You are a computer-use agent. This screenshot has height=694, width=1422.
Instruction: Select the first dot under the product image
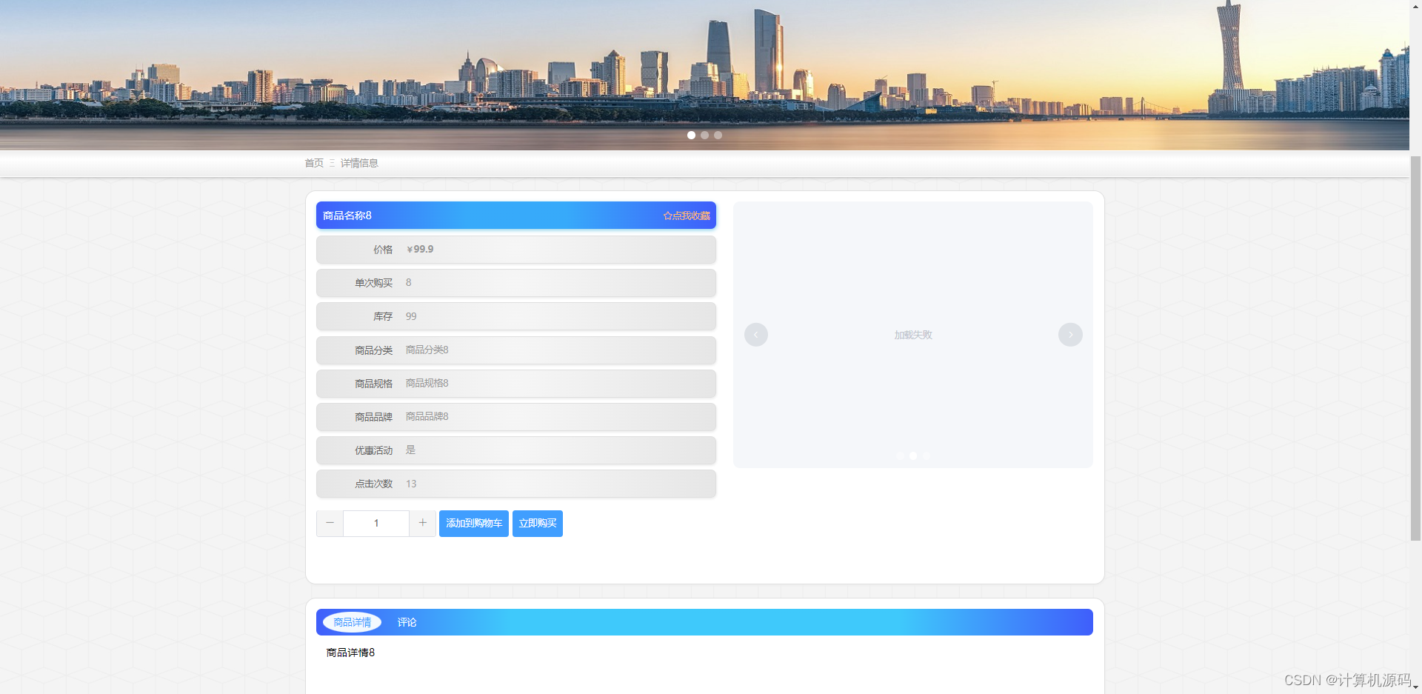click(899, 456)
